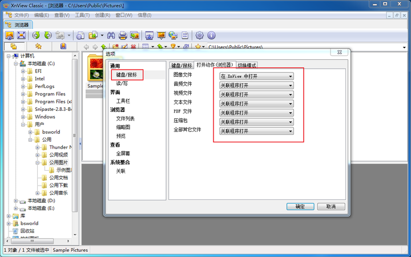
Task: Click the Screen capture camera icon
Action: click(149, 35)
